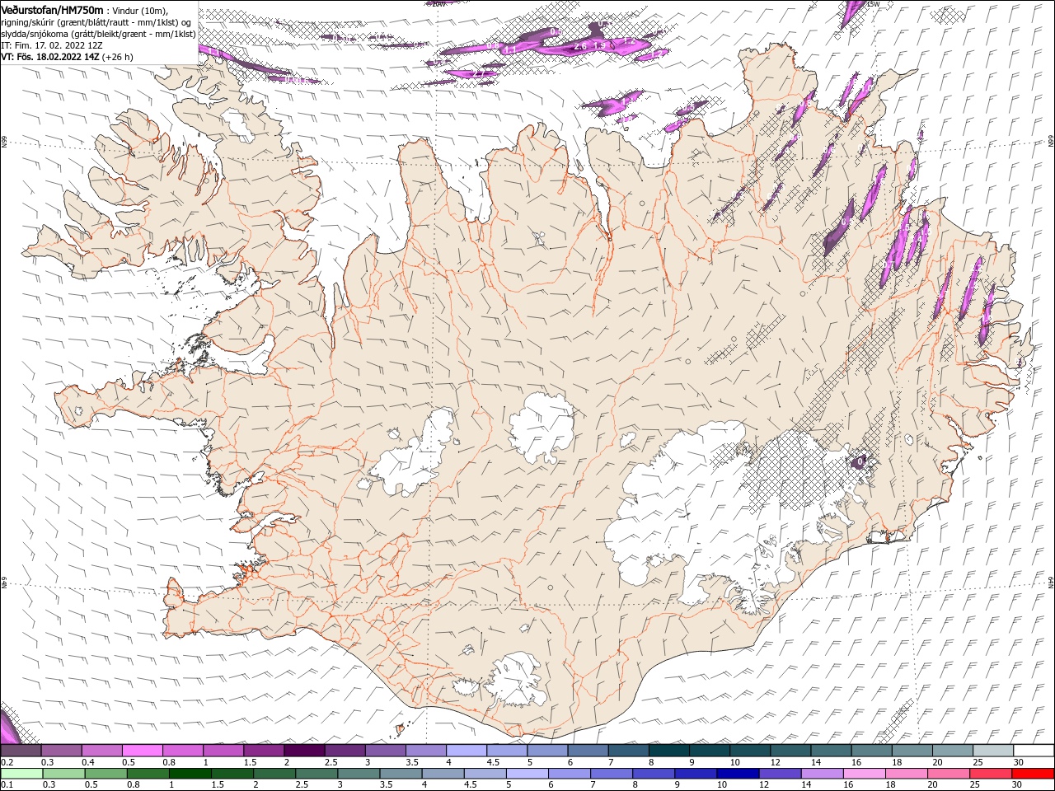Viewport: 1055px width, 791px height.
Task: Click the '2.5' label under the snow scale
Action: (331, 762)
